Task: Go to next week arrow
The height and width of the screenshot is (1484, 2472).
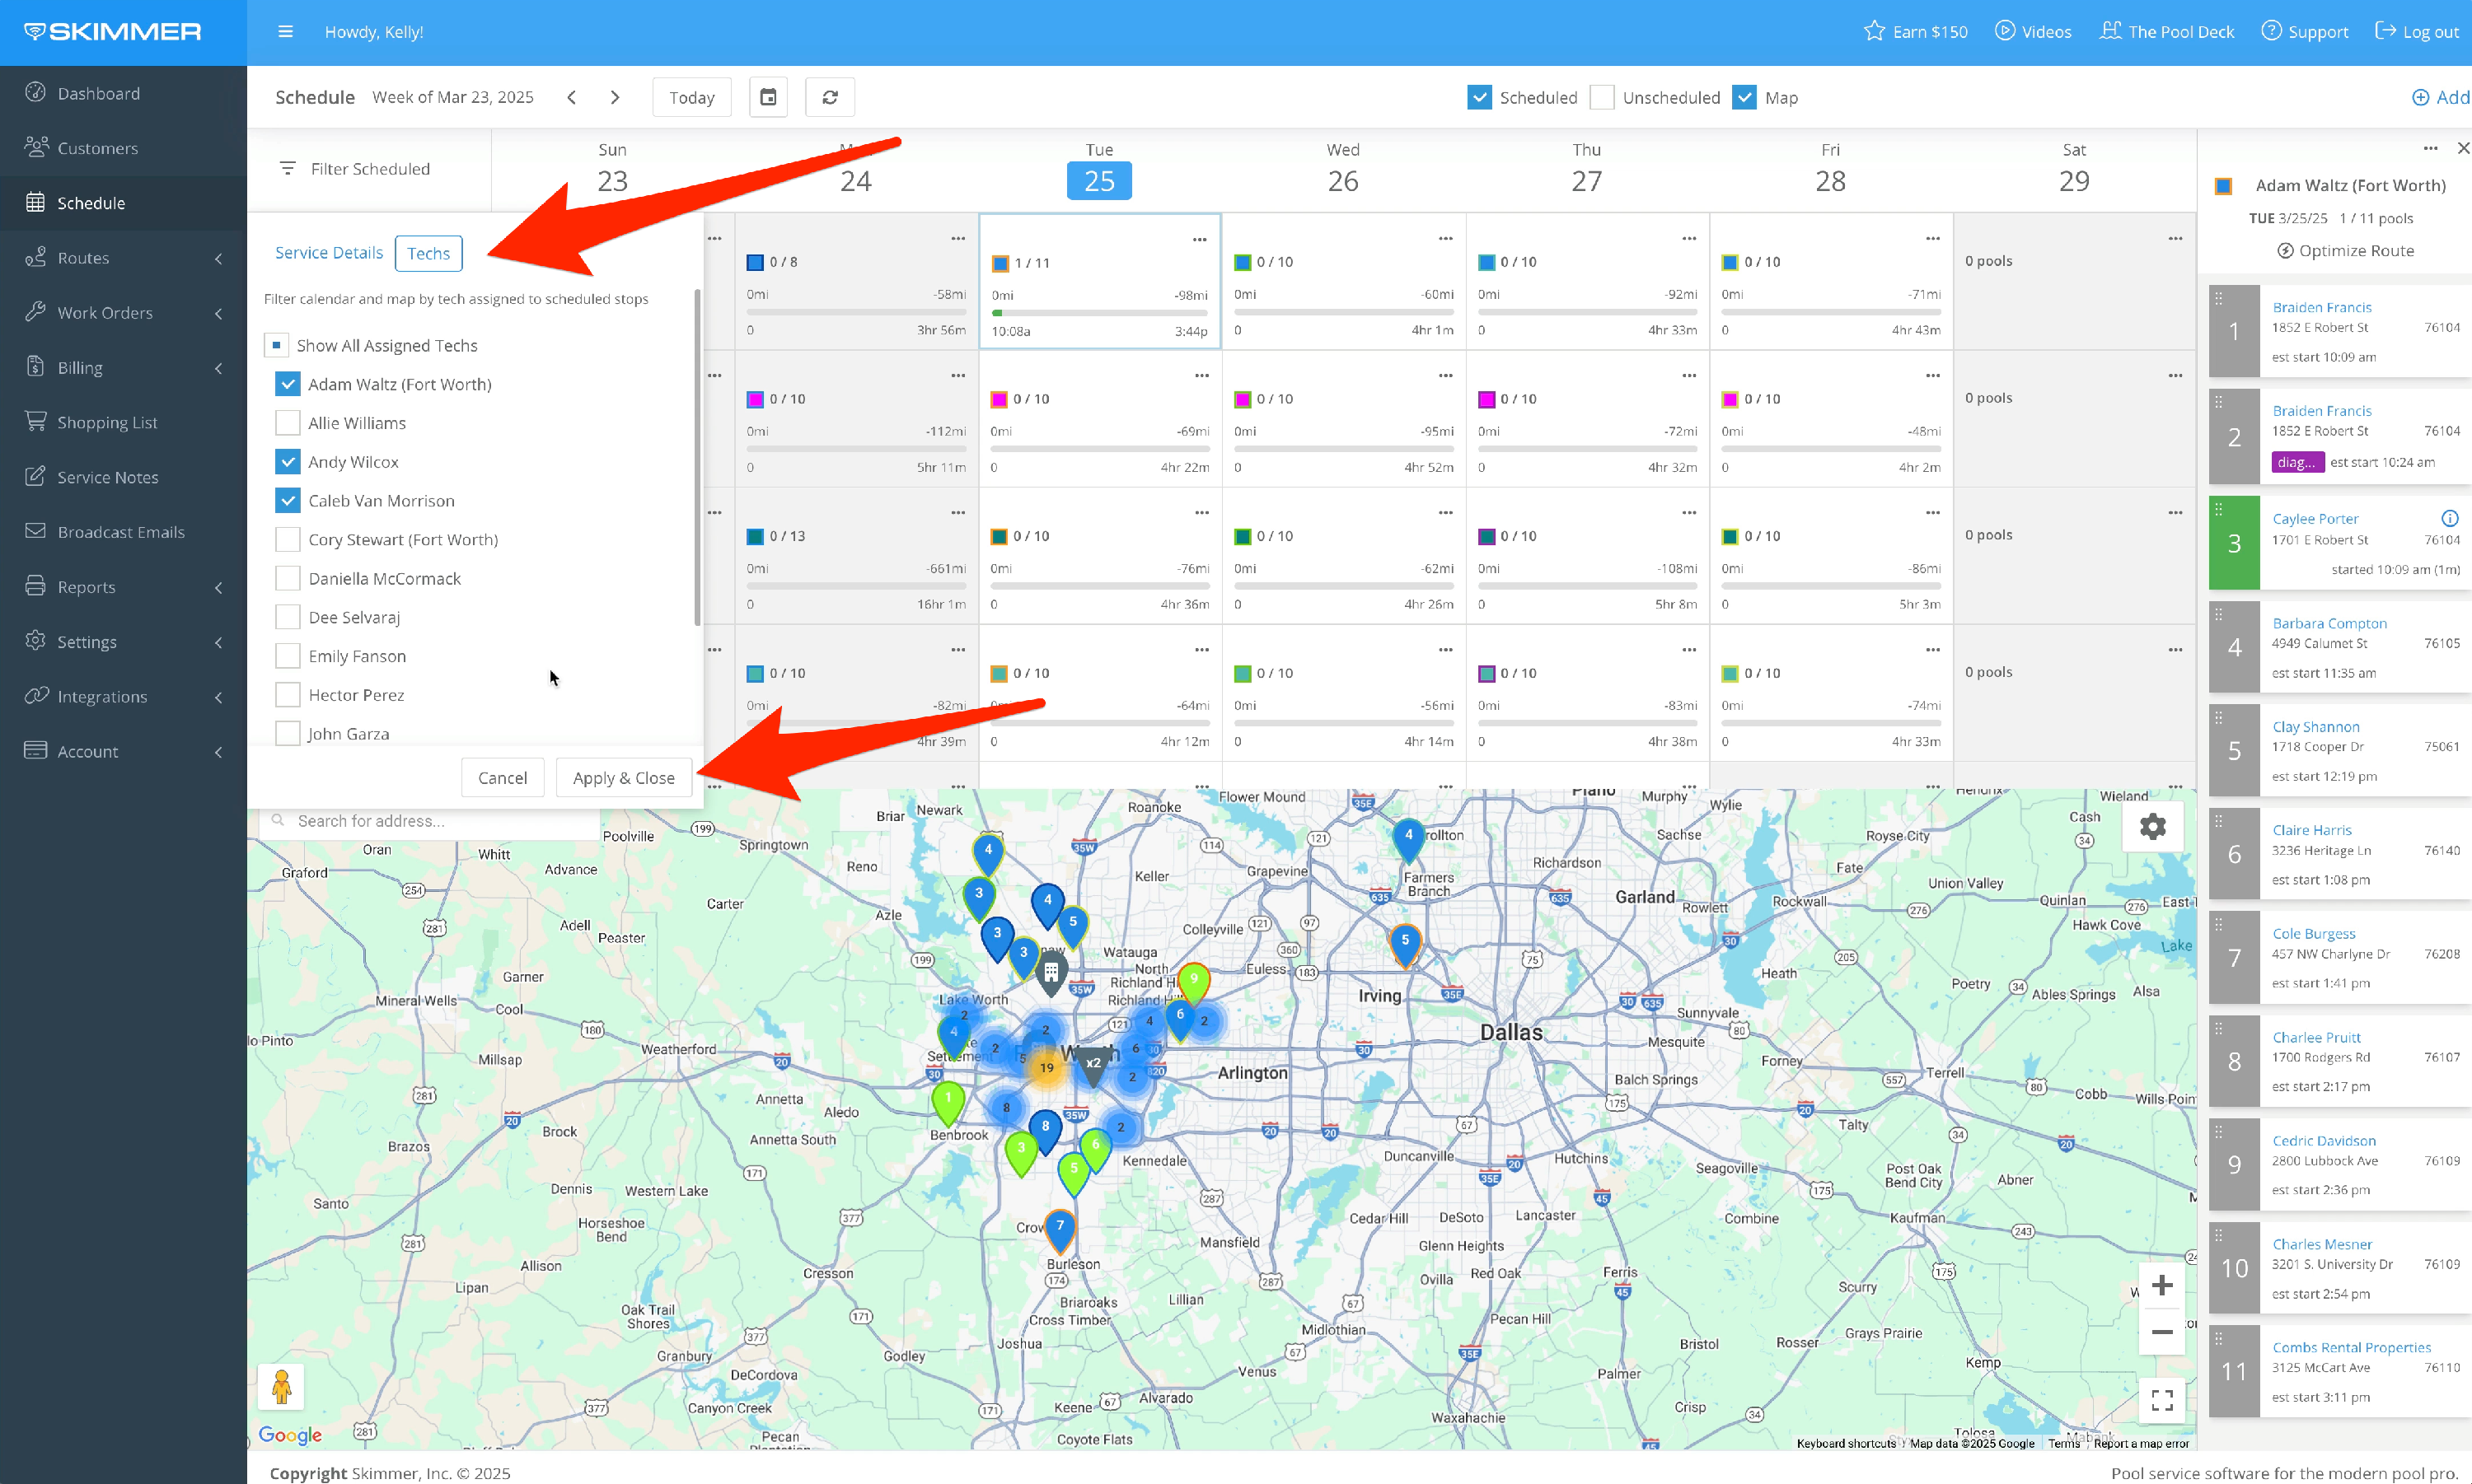Action: click(x=614, y=97)
